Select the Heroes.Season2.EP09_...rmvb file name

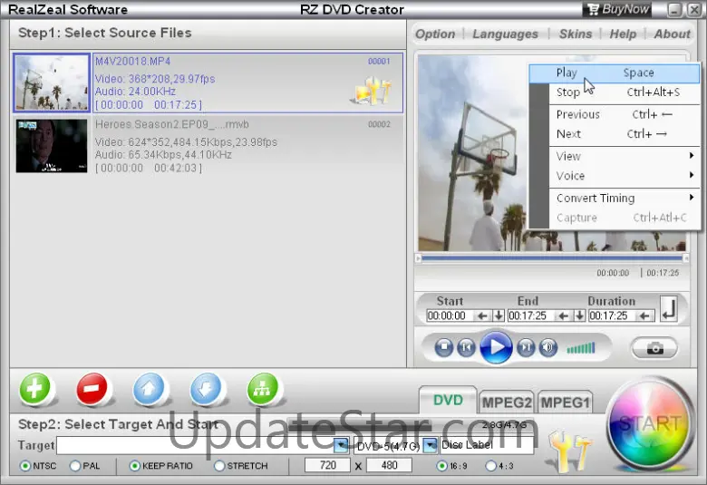click(x=172, y=124)
